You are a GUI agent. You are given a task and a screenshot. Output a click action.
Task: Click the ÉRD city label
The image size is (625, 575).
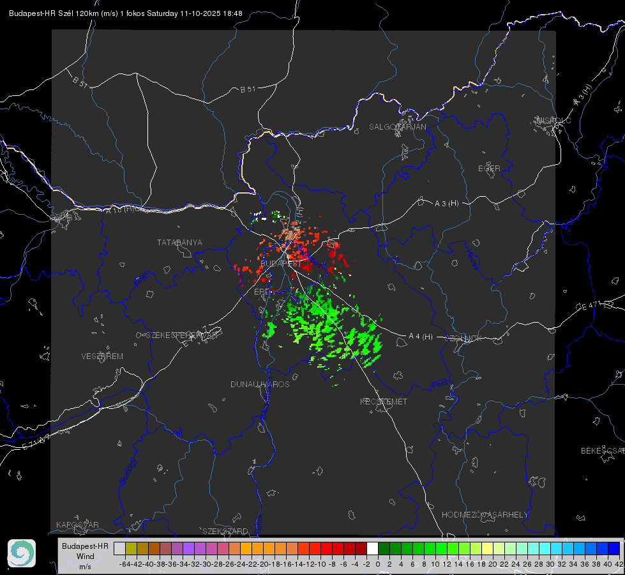click(x=262, y=292)
